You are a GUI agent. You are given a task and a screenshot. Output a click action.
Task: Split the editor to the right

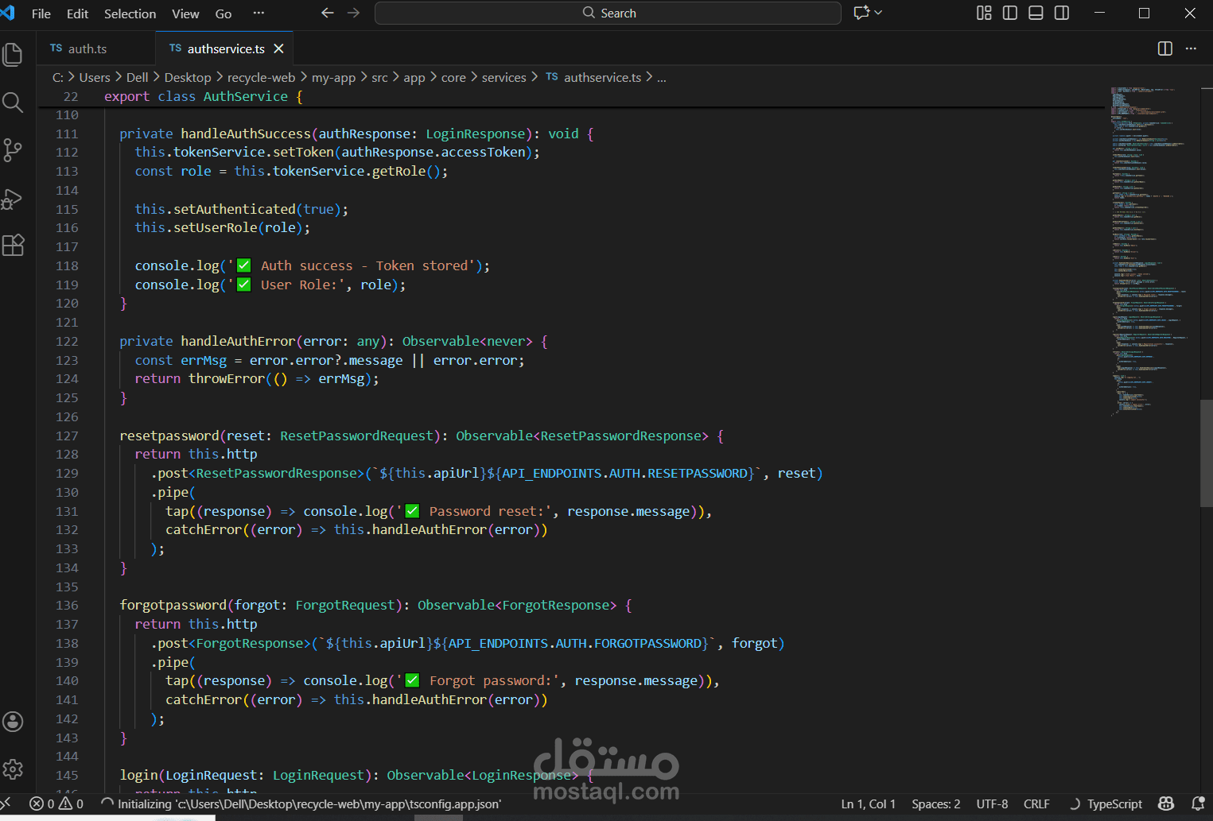coord(1164,48)
